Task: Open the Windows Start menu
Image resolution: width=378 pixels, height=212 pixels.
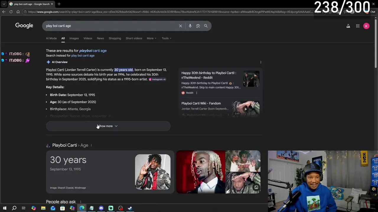Action: [5, 208]
